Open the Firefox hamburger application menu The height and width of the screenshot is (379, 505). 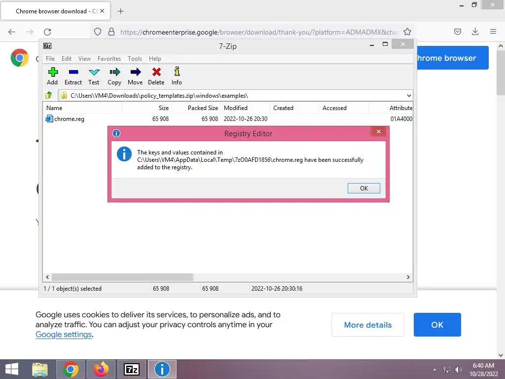pyautogui.click(x=493, y=32)
